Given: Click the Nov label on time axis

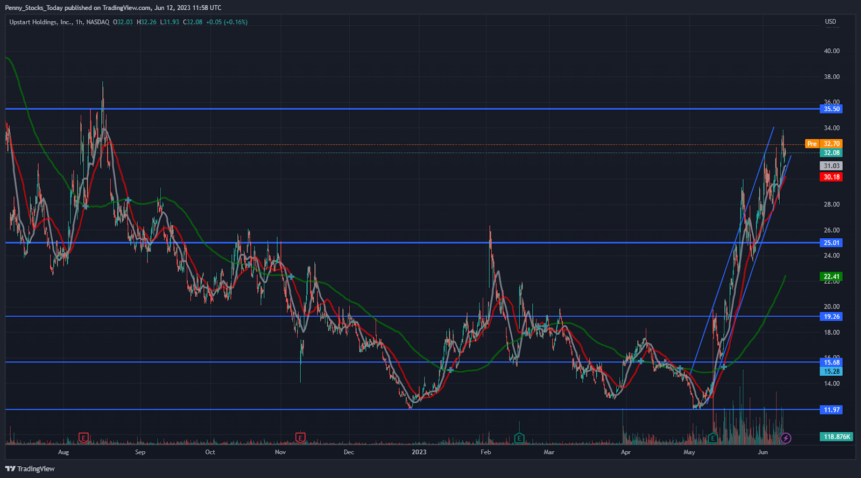Looking at the screenshot, I should pos(280,452).
